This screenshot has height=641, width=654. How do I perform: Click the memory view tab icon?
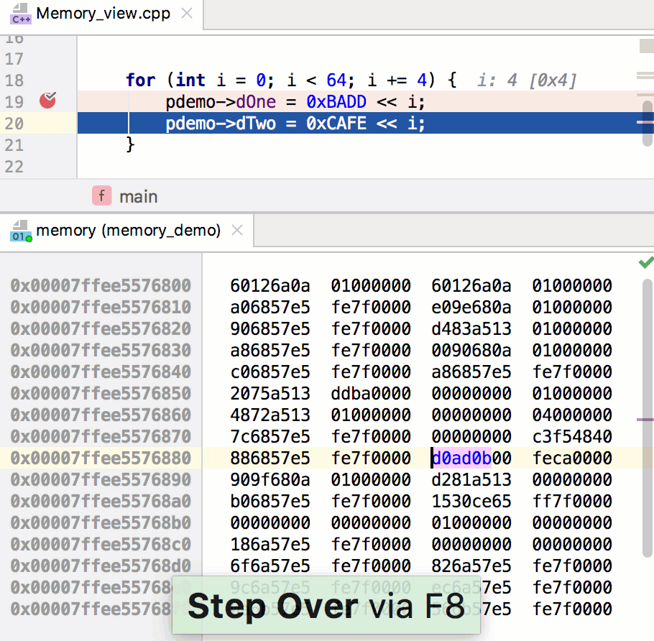point(20,231)
